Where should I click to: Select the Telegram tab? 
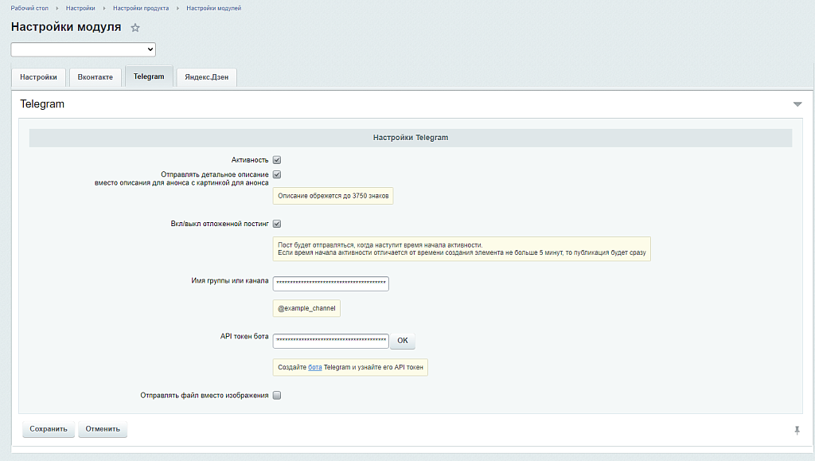(149, 76)
